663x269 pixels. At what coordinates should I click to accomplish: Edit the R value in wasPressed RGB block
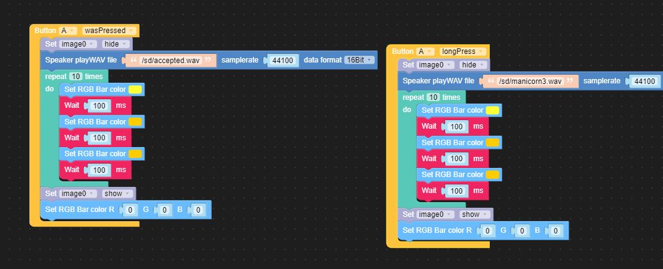130,210
